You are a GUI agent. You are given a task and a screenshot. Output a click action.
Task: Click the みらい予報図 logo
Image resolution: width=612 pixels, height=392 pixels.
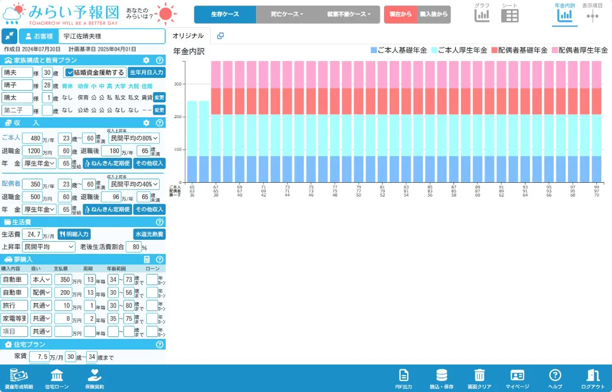pos(61,14)
